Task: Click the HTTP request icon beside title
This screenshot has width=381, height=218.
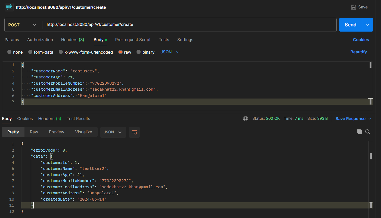Action: (x=9, y=7)
